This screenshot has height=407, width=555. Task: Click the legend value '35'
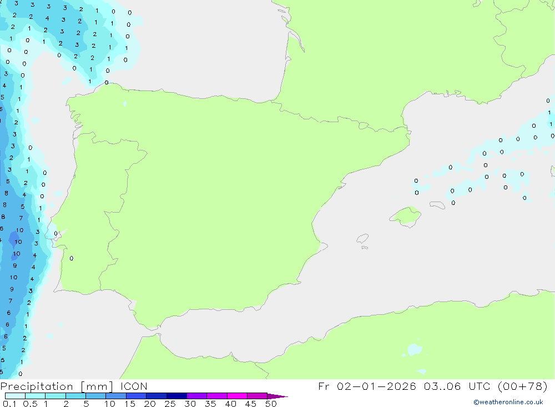coord(210,404)
